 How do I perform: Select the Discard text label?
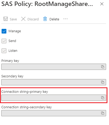tap(33, 19)
